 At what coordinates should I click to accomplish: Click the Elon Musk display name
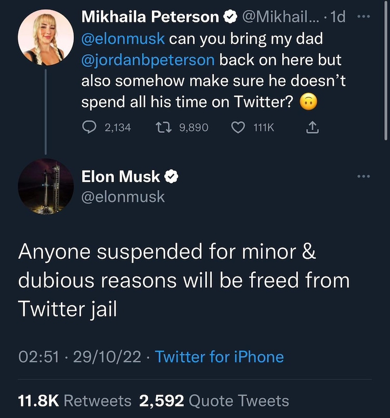point(121,177)
